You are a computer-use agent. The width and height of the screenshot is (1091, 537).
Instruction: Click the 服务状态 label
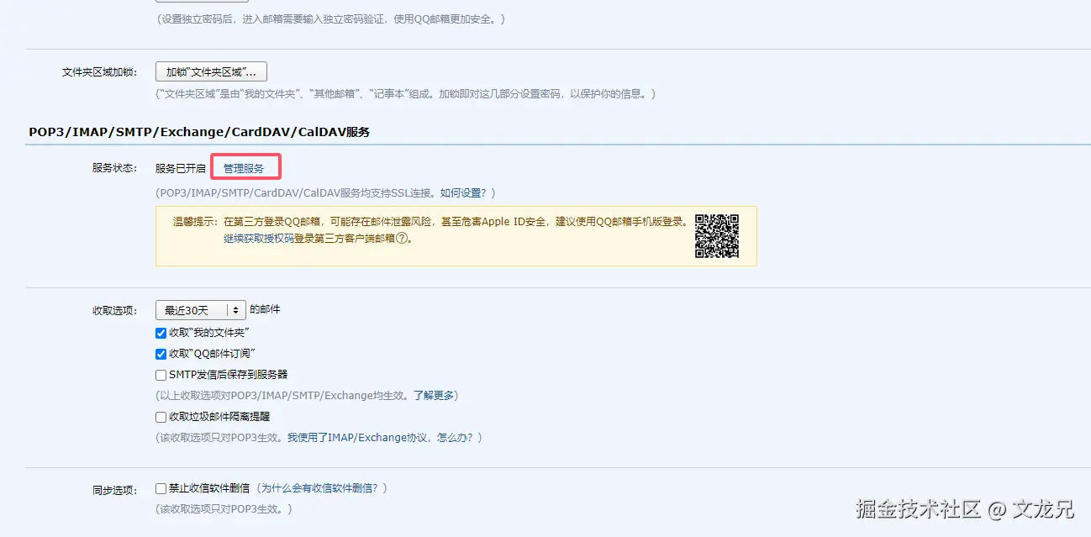[x=114, y=168]
